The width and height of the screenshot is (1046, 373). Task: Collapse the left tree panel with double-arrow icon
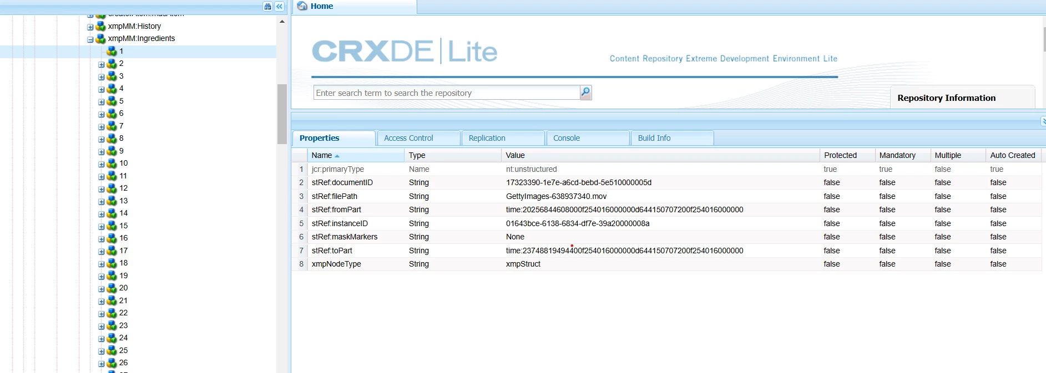[x=280, y=6]
